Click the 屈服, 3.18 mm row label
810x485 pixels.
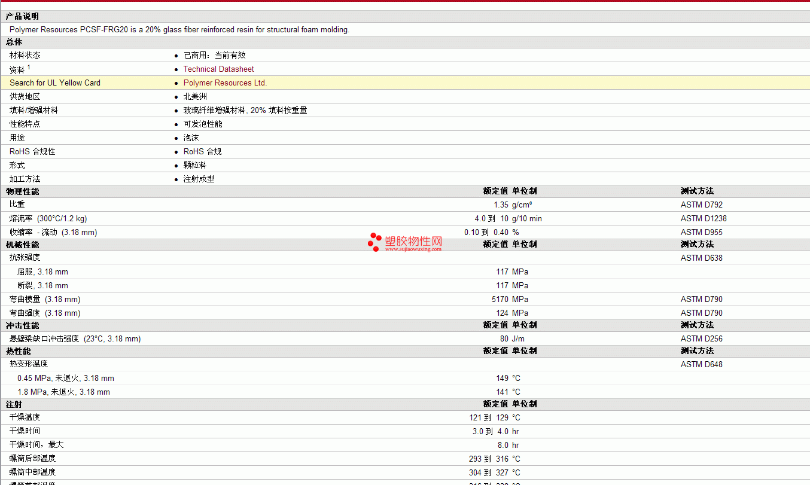tap(42, 272)
